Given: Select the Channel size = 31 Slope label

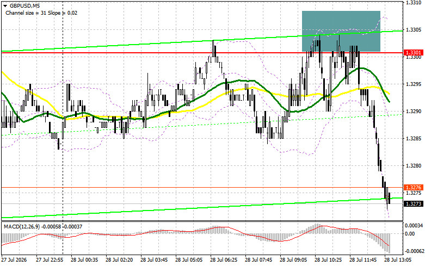Looking at the screenshot, I should 41,13.
